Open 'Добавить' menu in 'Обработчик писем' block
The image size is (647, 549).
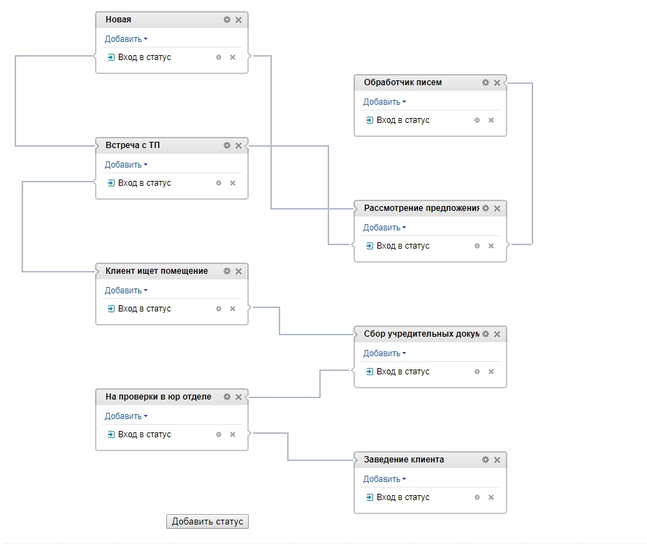point(384,102)
